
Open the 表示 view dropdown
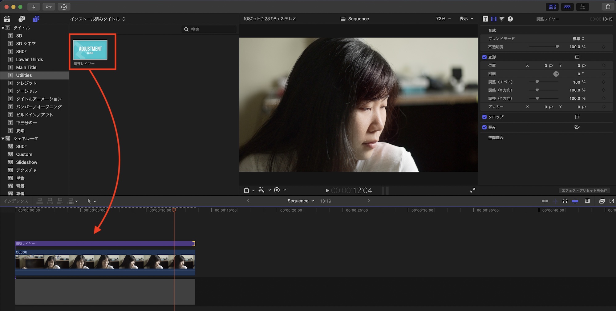coord(466,19)
